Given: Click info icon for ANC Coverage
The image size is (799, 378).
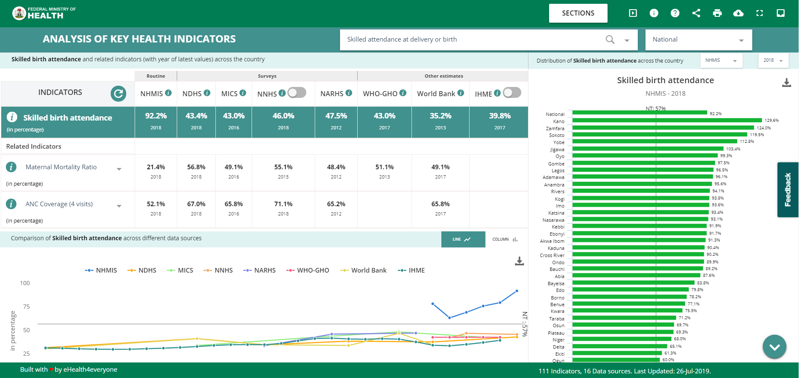Looking at the screenshot, I should point(11,204).
